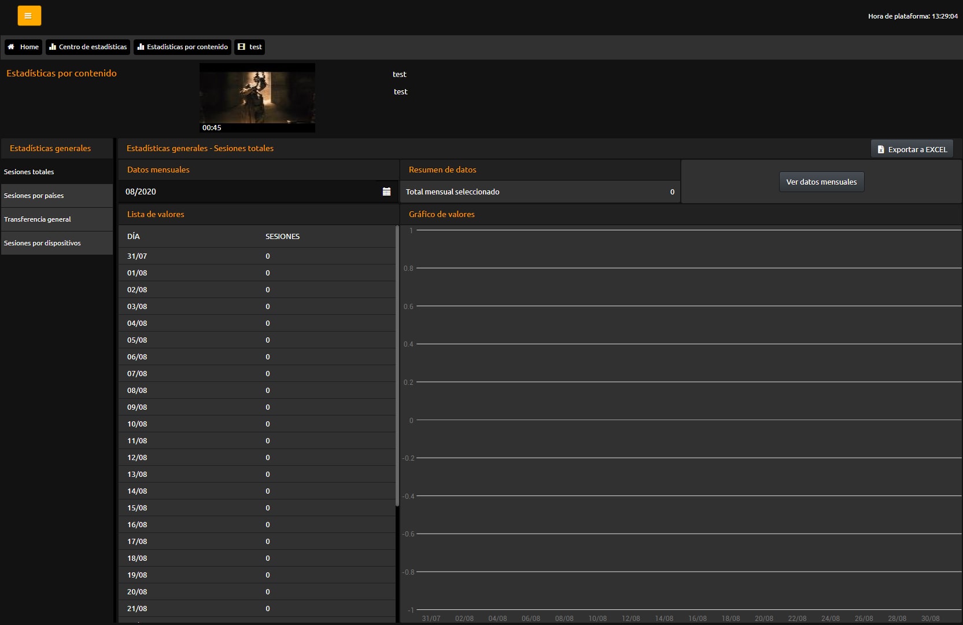Screen dimensions: 963x625
Task: Open the test breadcrumb
Action: click(249, 47)
